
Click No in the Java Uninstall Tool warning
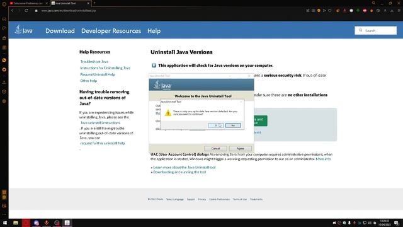pos(233,125)
